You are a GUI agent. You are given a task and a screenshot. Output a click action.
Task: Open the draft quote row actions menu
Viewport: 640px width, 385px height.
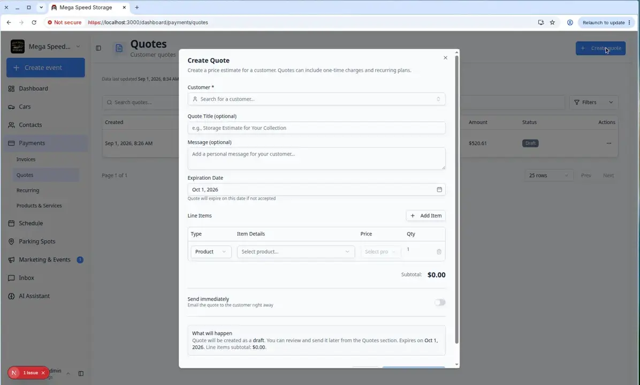pos(608,143)
